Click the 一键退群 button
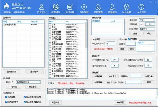 coord(113,76)
